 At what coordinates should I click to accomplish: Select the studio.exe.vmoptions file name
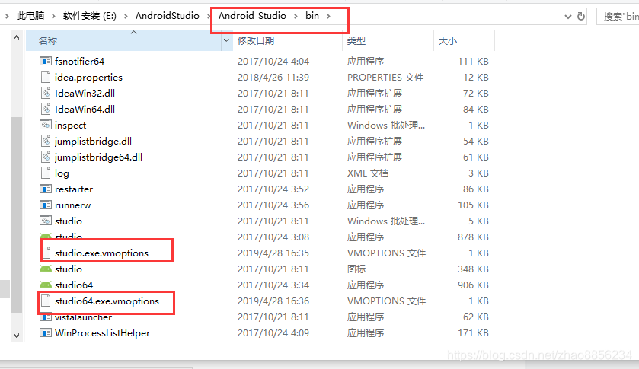[x=101, y=253]
